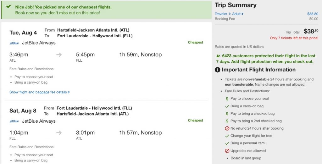
Task: Click the JetBlue logo on the Aug 8 flight
Action: [x=14, y=121]
